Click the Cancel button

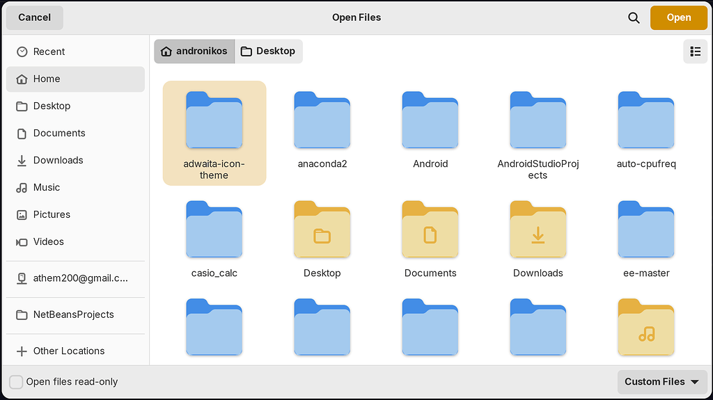pyautogui.click(x=35, y=17)
